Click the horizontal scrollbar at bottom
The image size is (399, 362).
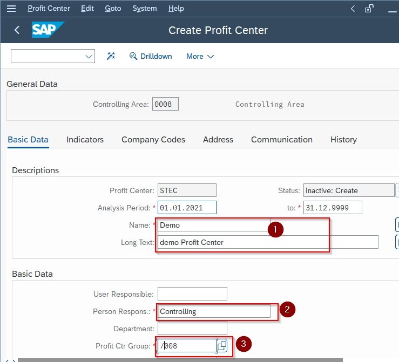pos(180,360)
